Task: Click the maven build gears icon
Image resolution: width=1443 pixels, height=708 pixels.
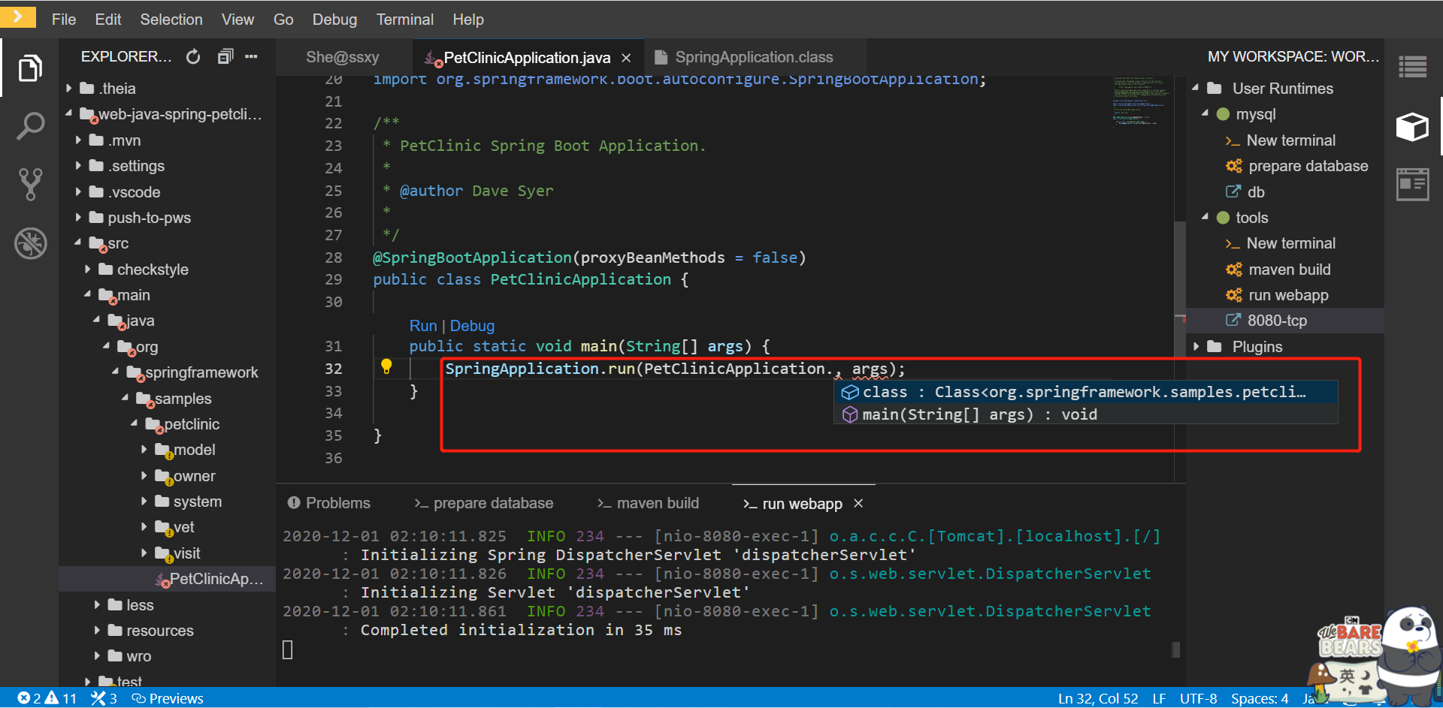Action: click(x=1234, y=269)
